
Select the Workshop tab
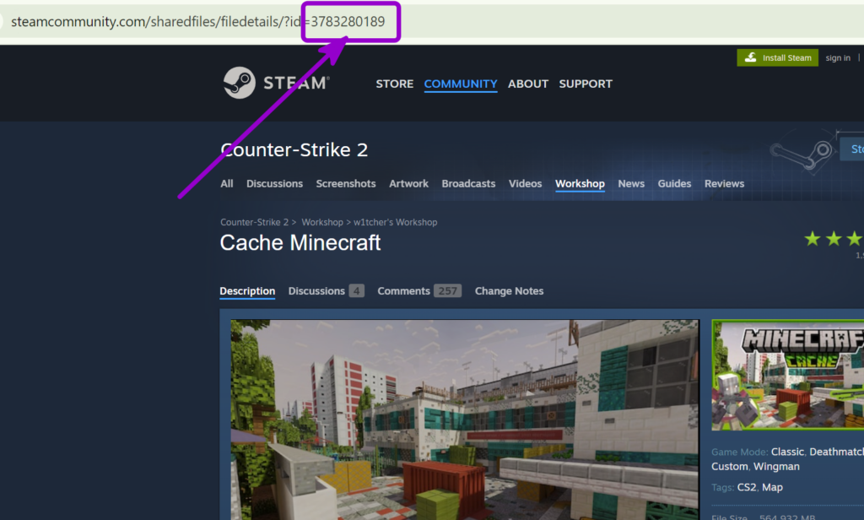pyautogui.click(x=580, y=184)
